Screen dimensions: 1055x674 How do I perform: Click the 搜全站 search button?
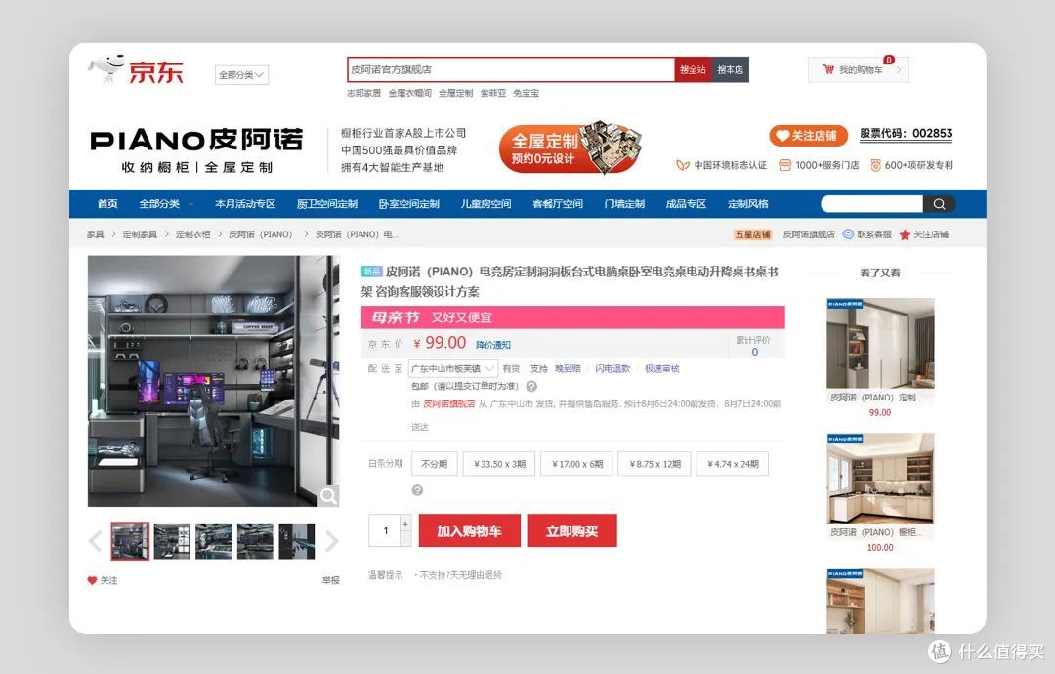[x=693, y=70]
